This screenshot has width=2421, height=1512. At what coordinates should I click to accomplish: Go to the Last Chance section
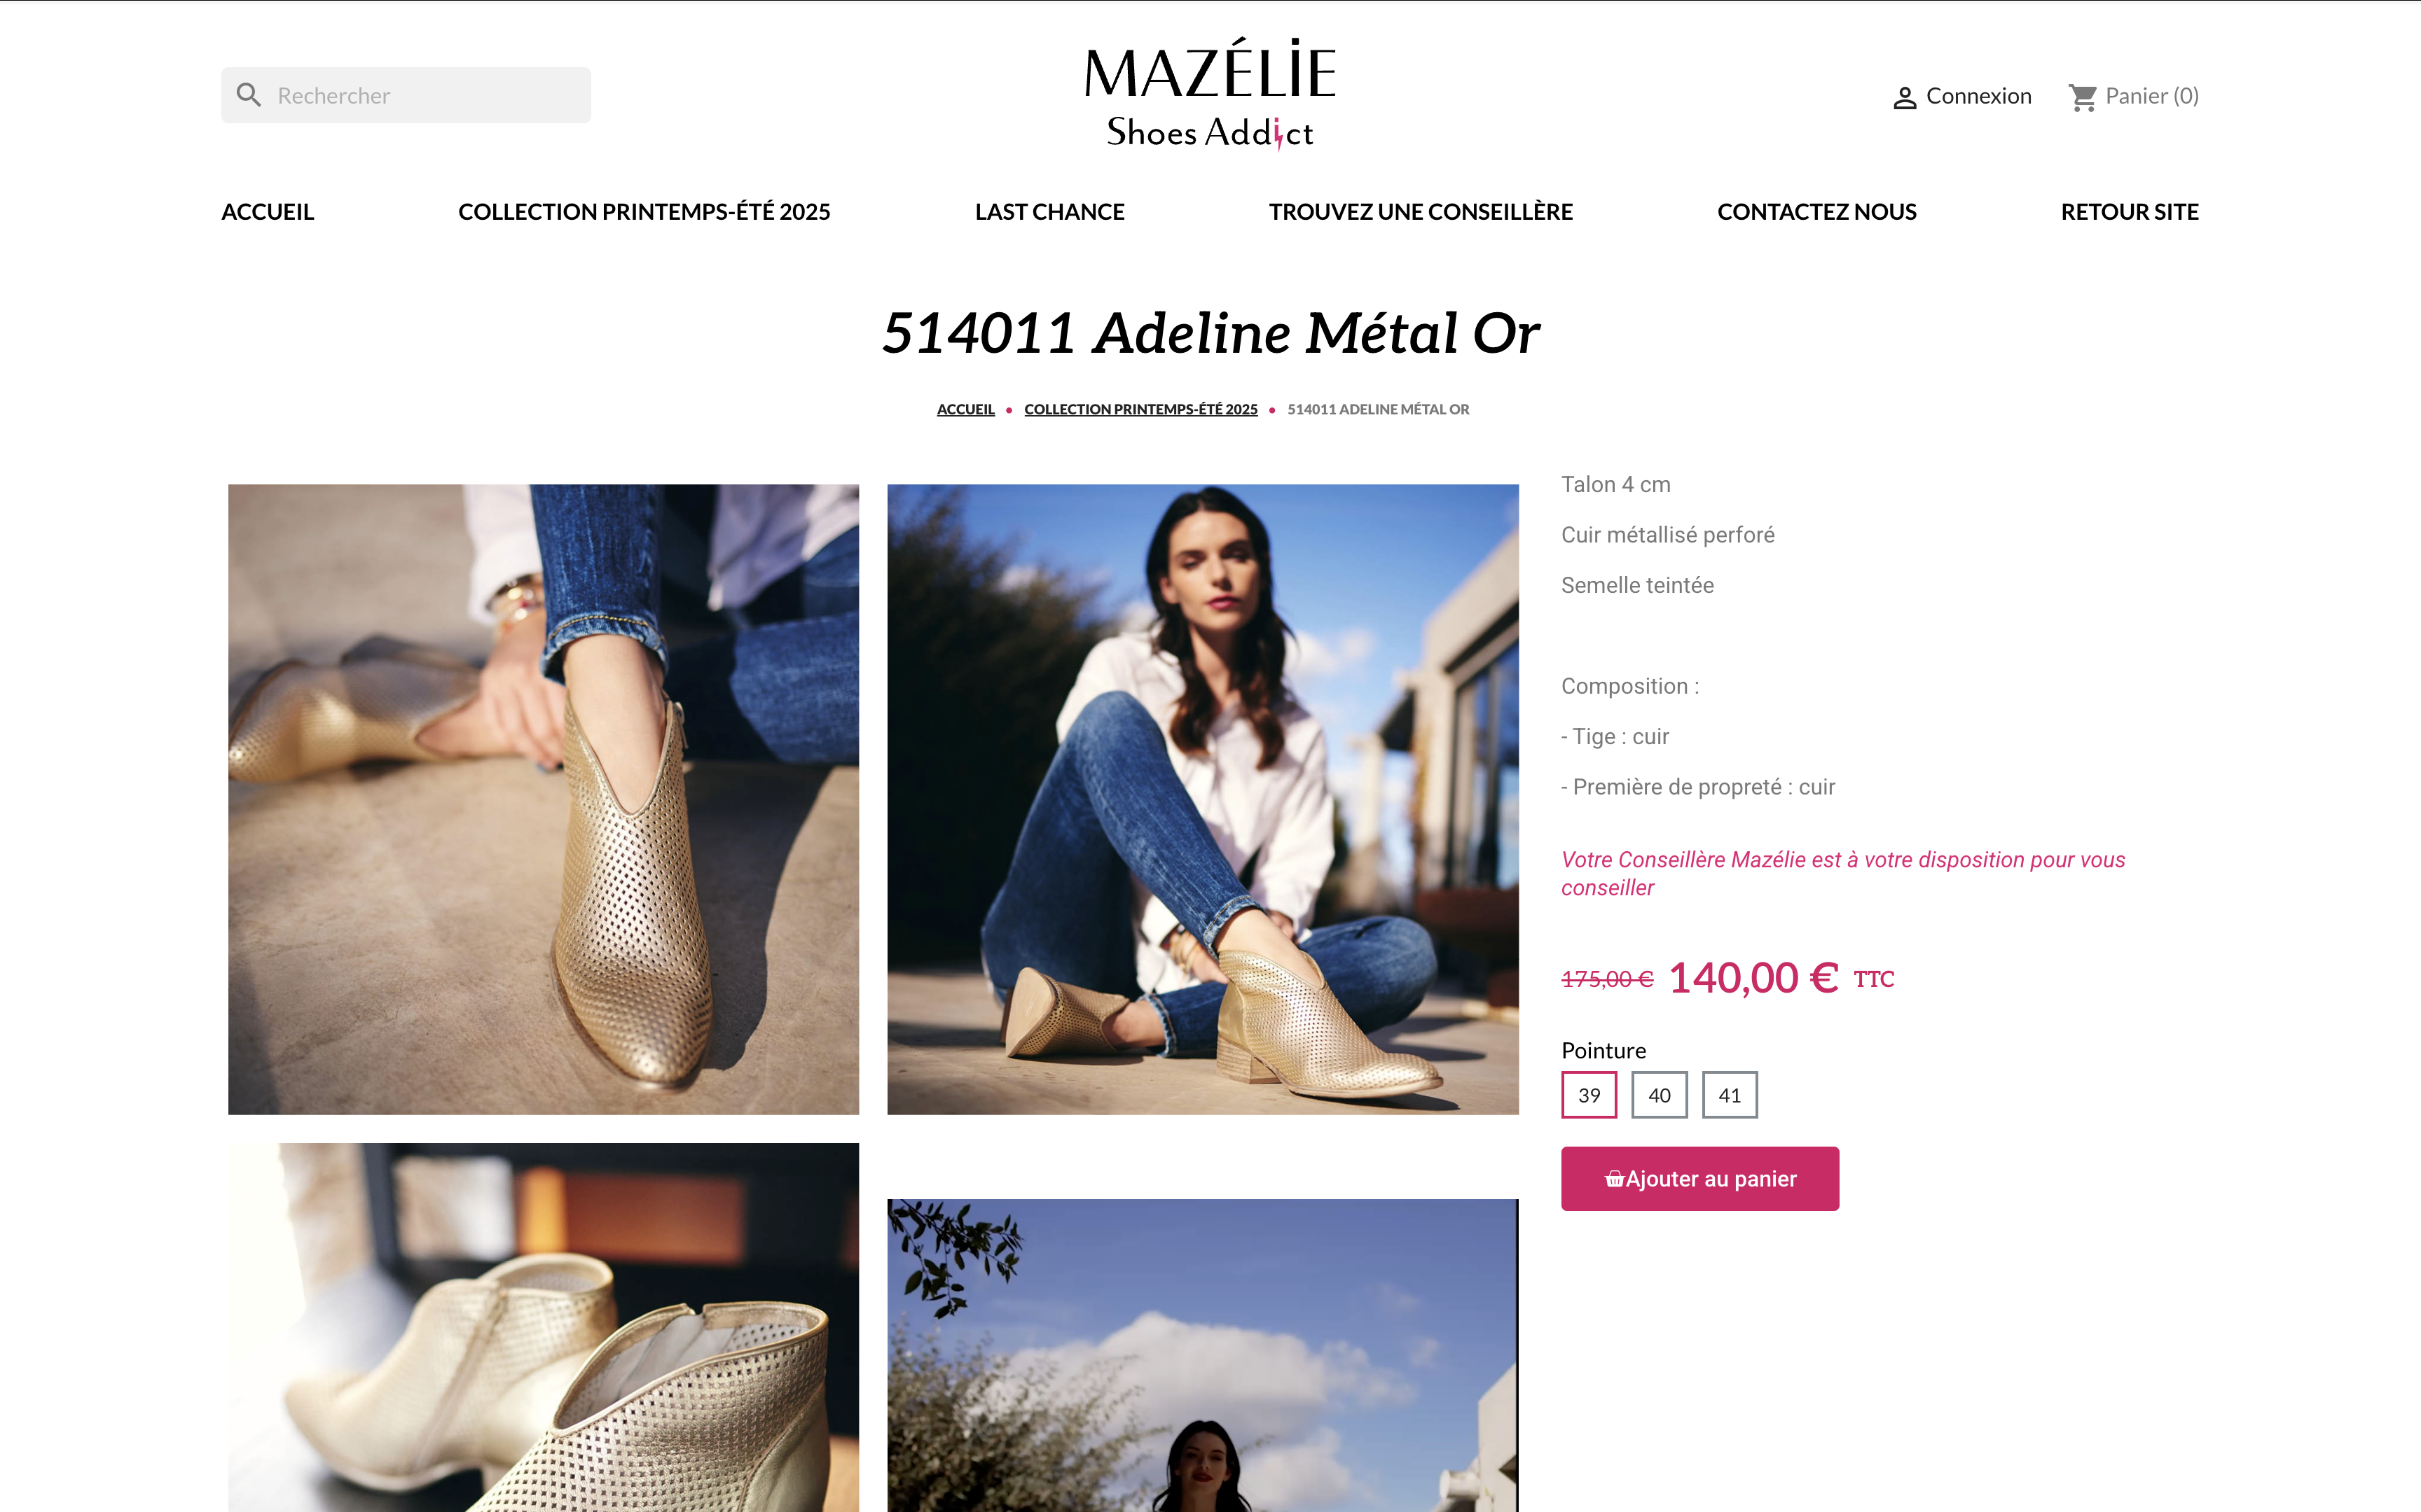coord(1049,212)
